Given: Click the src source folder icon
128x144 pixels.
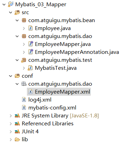Looking at the screenshot, I should [x=17, y=12].
